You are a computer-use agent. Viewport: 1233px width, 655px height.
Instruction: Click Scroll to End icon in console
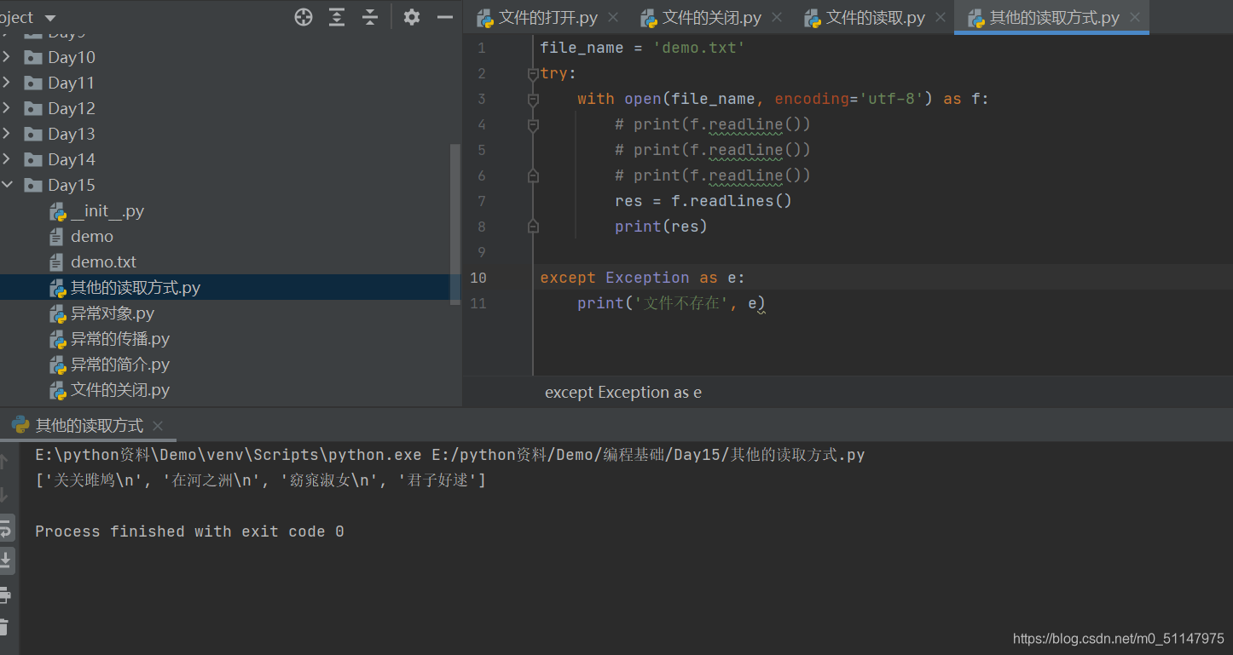(x=5, y=560)
